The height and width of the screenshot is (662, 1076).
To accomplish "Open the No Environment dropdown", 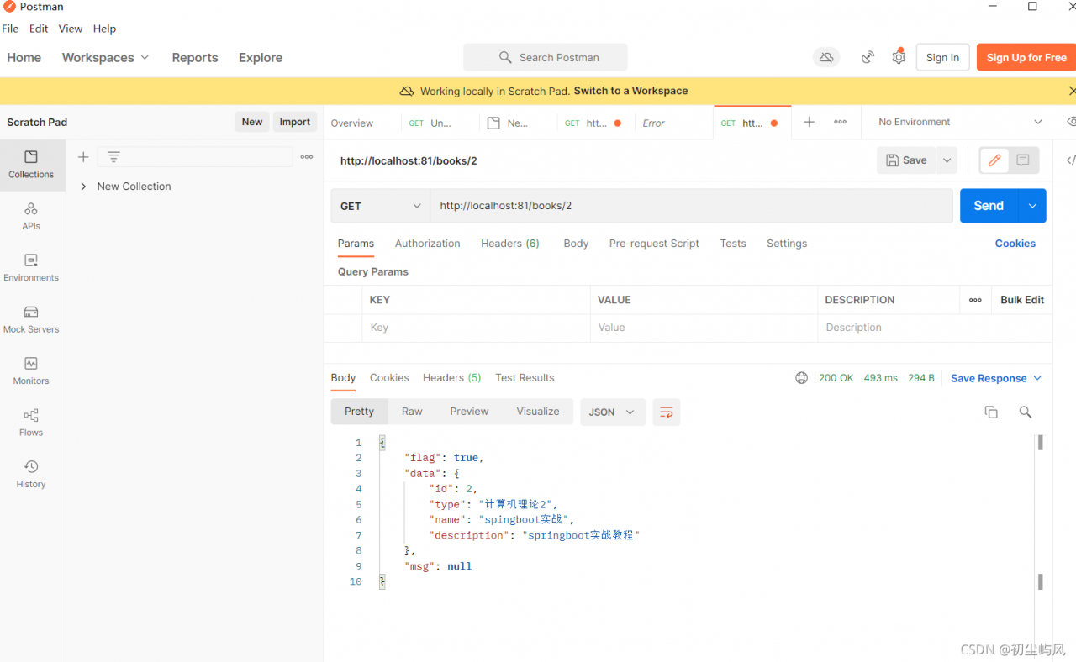I will coord(960,122).
